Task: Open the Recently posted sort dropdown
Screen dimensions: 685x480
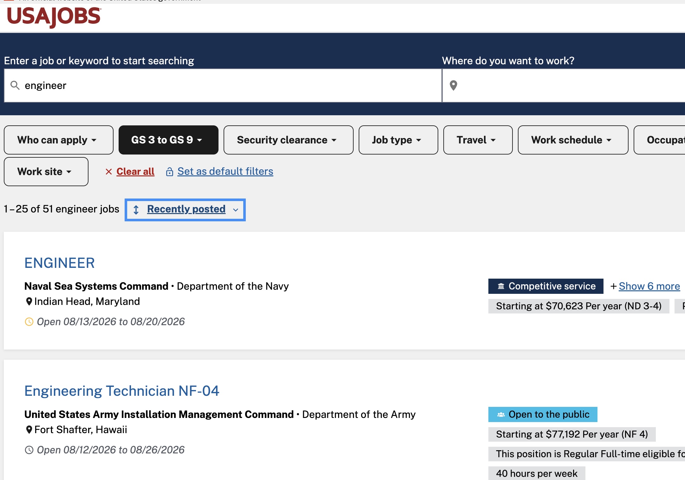Action: point(185,210)
